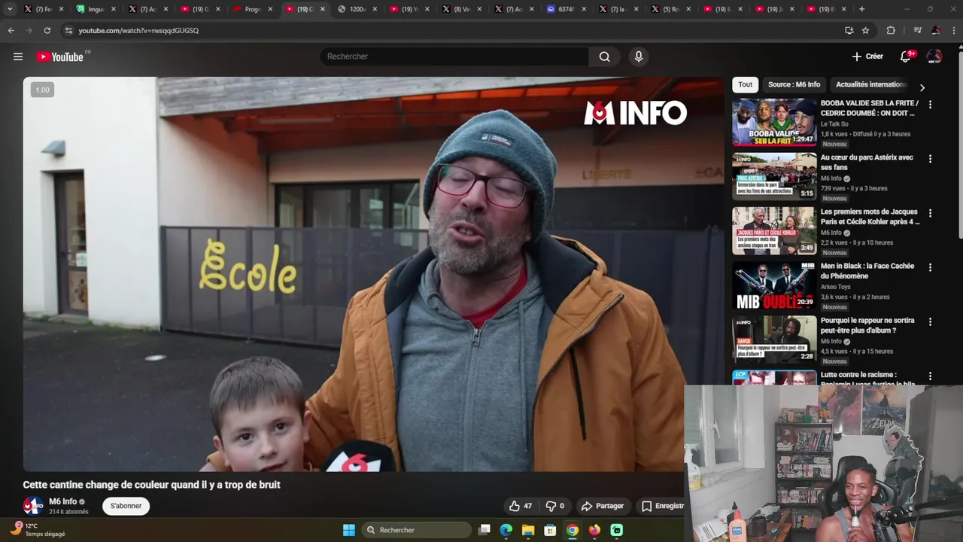View site information icon in address bar
Screen dimensions: 963x542
(x=68, y=30)
